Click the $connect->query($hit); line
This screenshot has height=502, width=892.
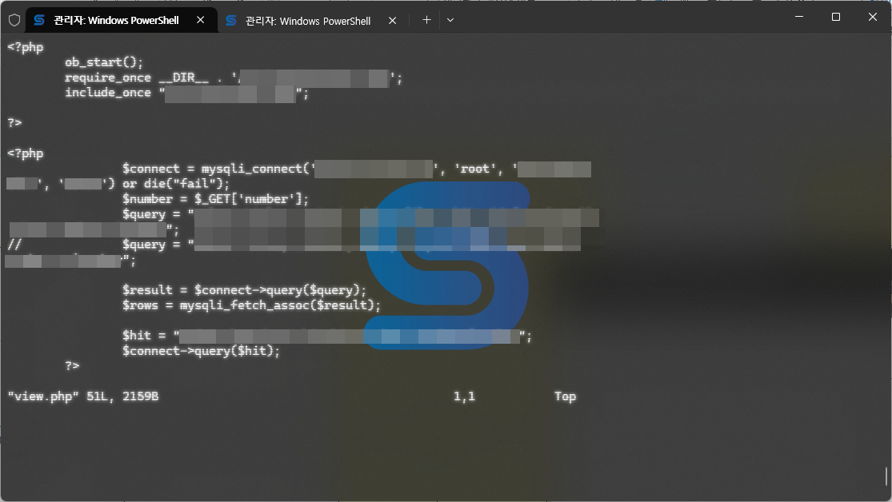pyautogui.click(x=202, y=351)
